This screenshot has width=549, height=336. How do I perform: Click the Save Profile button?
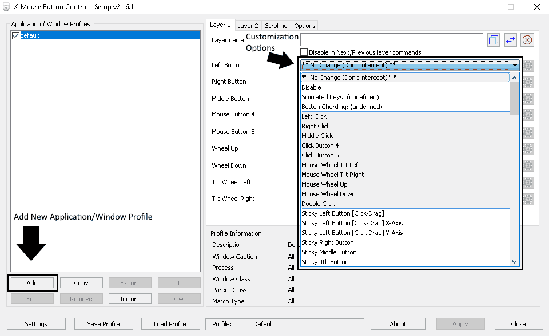(x=104, y=324)
